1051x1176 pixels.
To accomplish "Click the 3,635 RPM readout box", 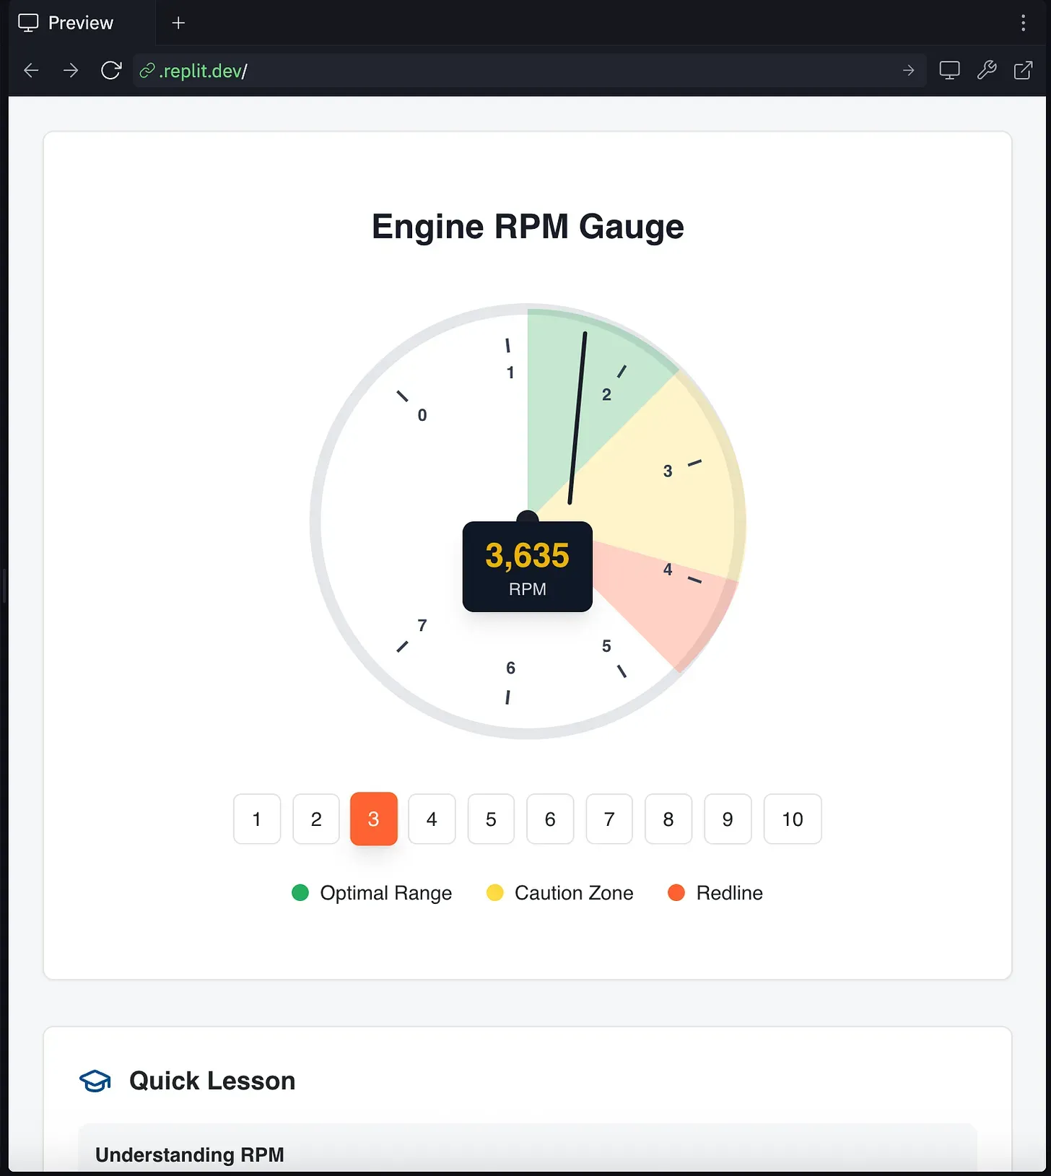I will [528, 567].
